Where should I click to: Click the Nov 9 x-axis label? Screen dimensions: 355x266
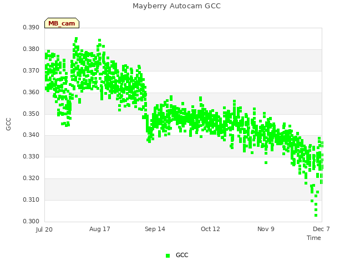266,229
